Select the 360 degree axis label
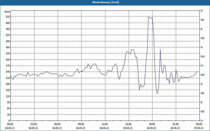The width and height of the screenshot is (210, 131). click(8, 47)
